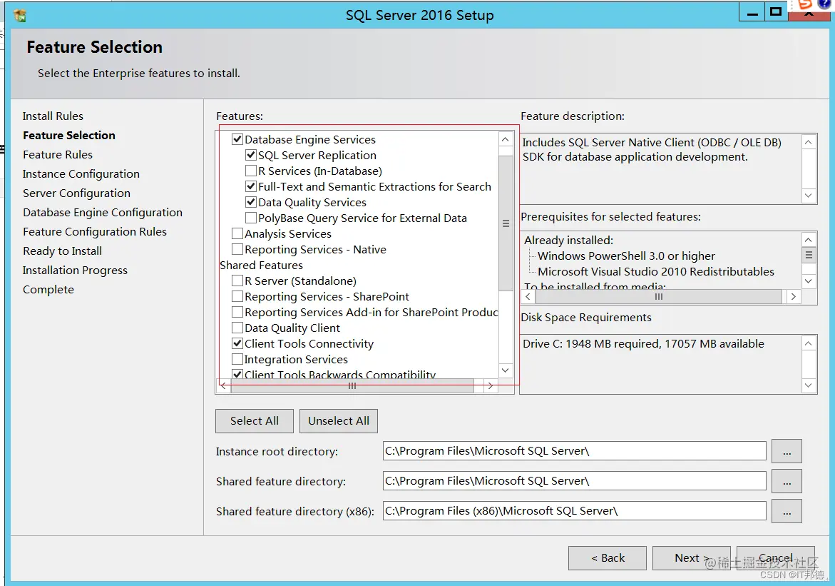Uncheck Client Tools Connectivity checkbox

tap(237, 344)
